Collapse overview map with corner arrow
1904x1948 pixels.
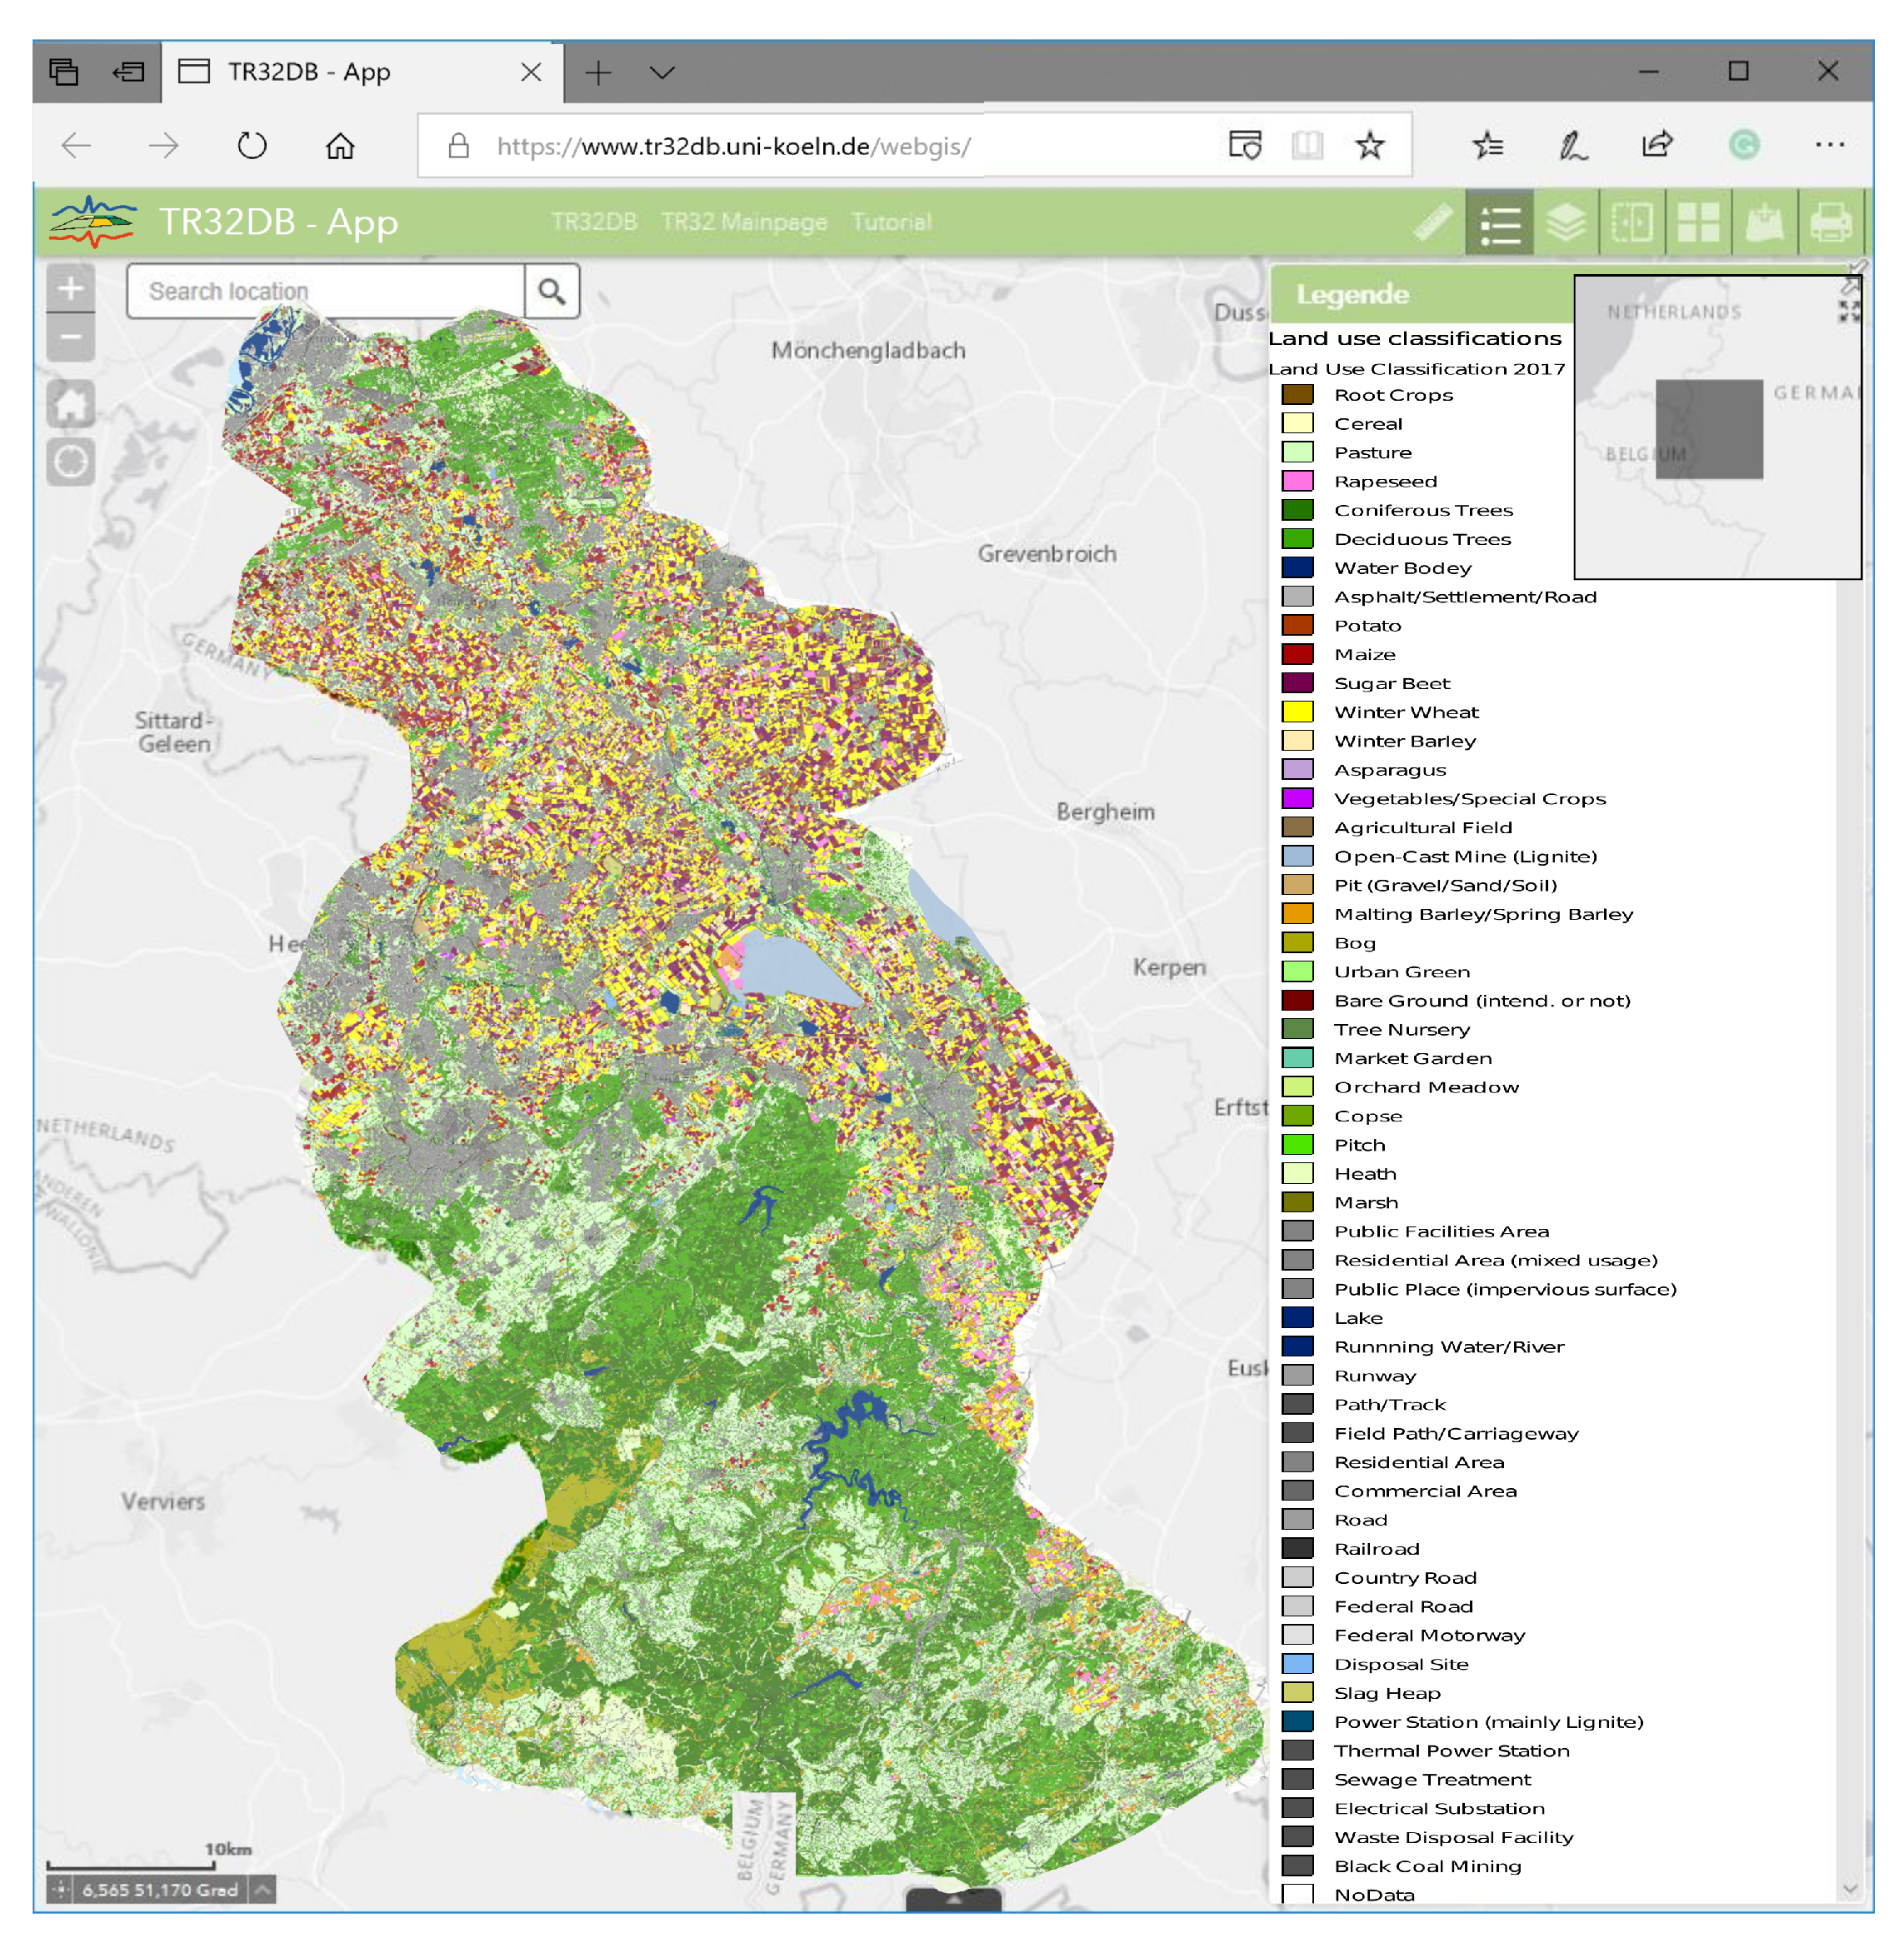click(1849, 285)
